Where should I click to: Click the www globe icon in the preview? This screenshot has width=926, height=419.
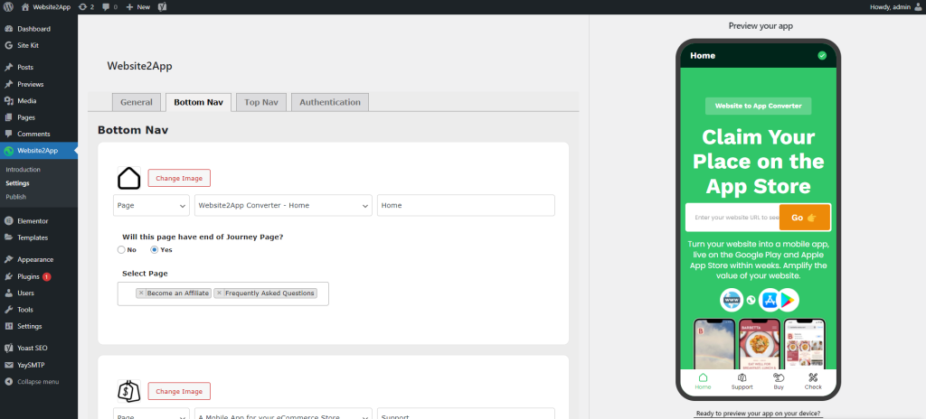coord(732,300)
